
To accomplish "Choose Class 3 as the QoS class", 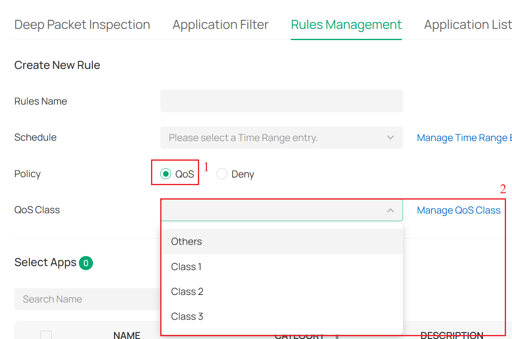I will coord(187,316).
